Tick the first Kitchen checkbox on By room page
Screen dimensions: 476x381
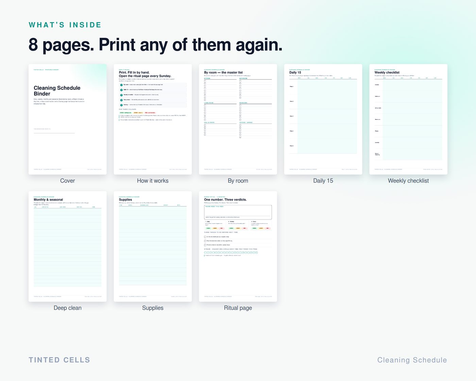click(205, 81)
